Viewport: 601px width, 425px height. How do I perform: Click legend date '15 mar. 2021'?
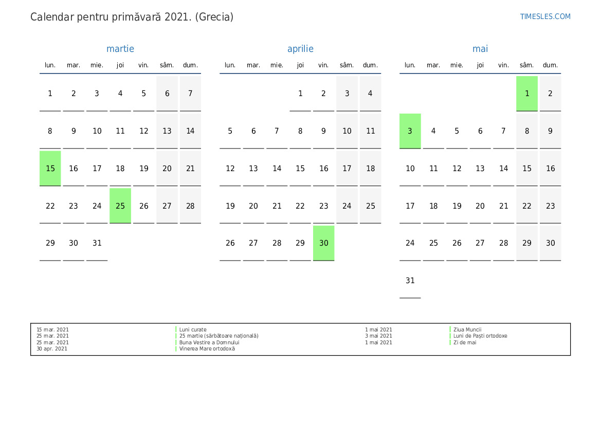click(x=52, y=329)
